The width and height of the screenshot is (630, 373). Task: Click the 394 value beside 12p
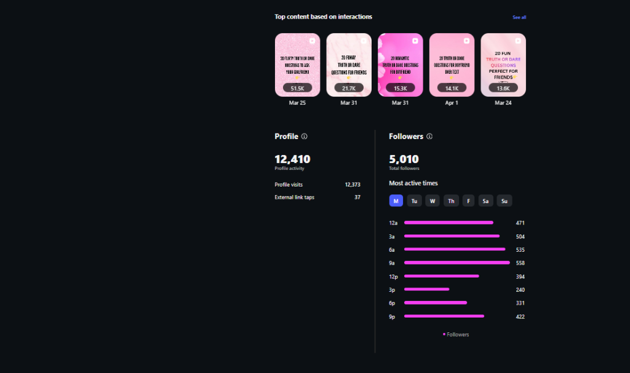click(x=520, y=276)
